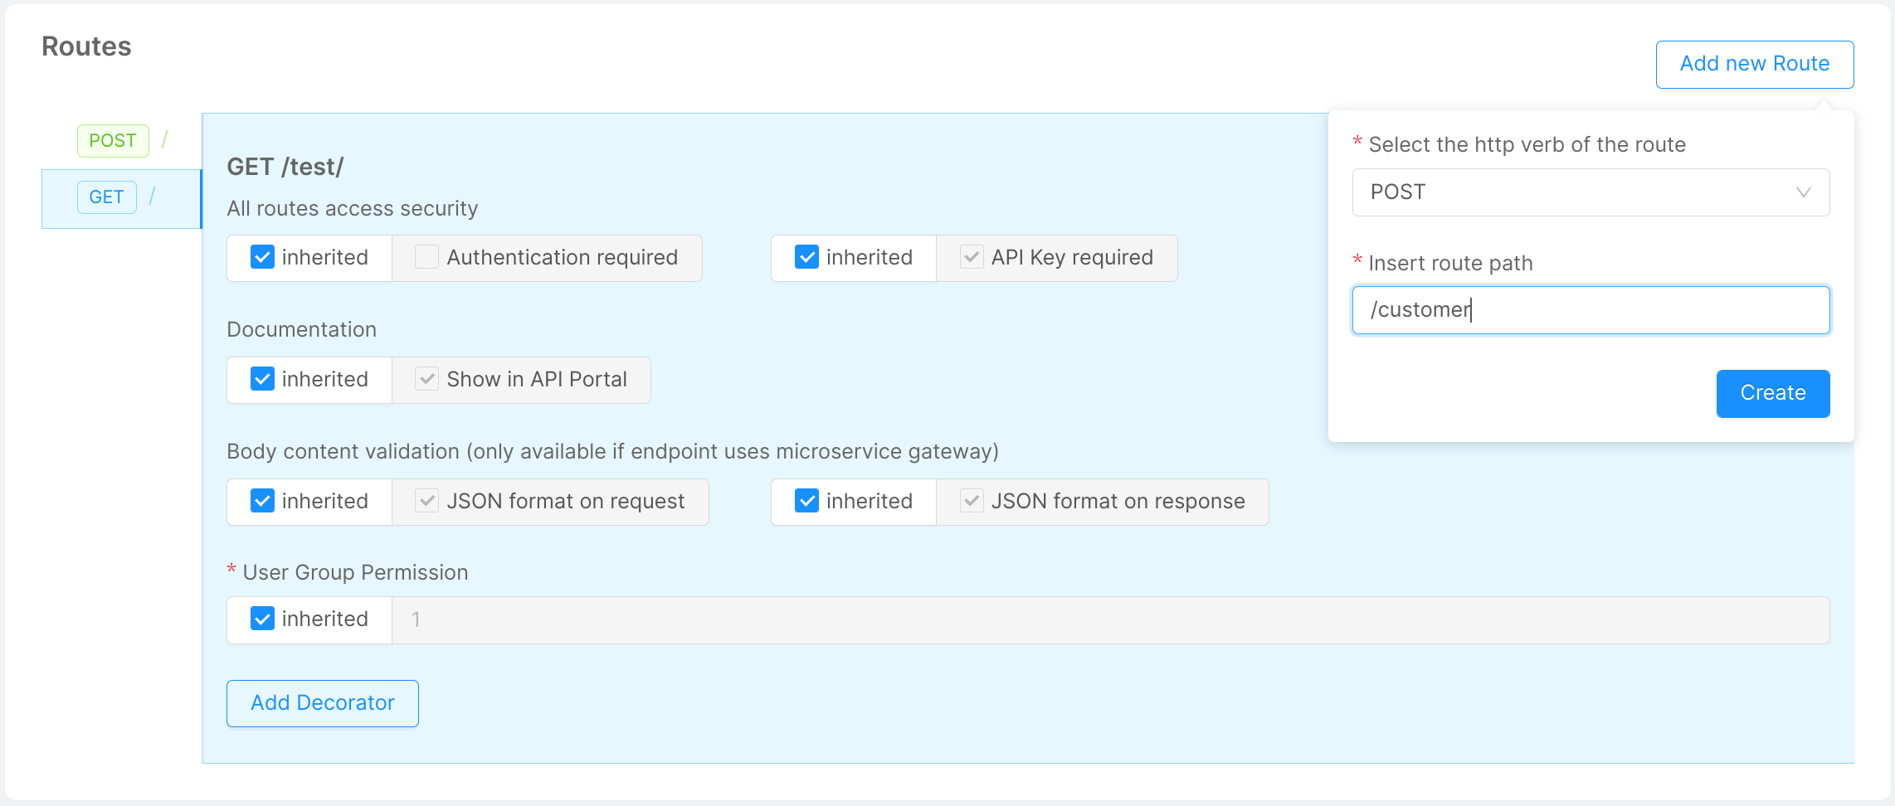The height and width of the screenshot is (806, 1895).
Task: Click the dropdown chevron in verb selector
Action: coord(1803,192)
